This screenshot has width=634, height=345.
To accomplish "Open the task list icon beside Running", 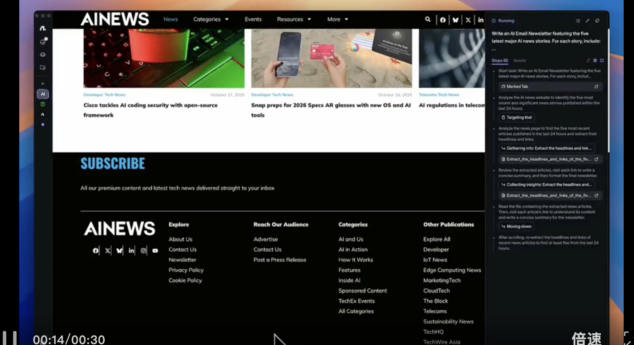I will tap(578, 21).
